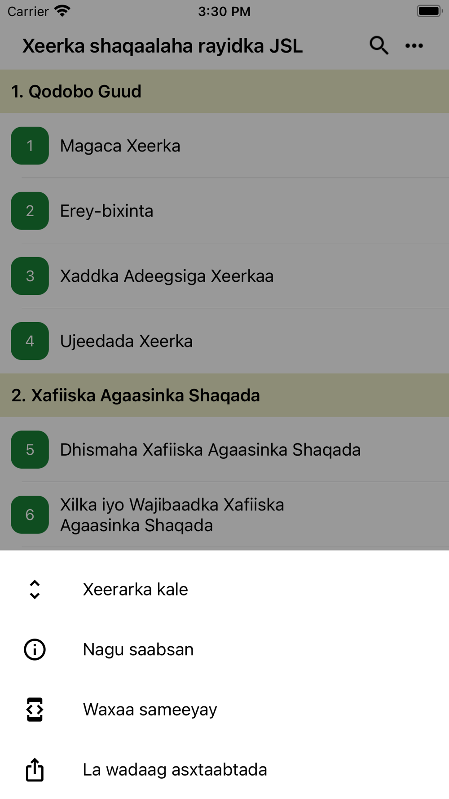
Task: Tap the up-down arrows icon beside Xeerarka kale
Action: click(35, 590)
